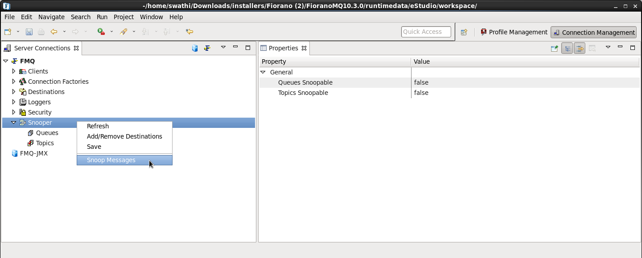Screen dimensions: 642x258
Task: Collapse the General property category
Action: 263,72
